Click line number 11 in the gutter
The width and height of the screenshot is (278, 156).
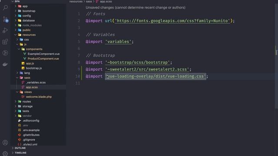pyautogui.click(x=78, y=83)
